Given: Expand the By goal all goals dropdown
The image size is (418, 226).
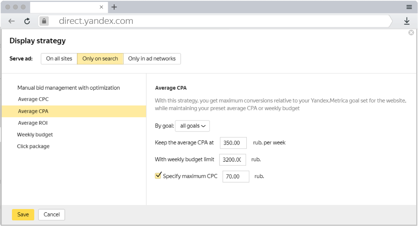Looking at the screenshot, I should [x=192, y=126].
